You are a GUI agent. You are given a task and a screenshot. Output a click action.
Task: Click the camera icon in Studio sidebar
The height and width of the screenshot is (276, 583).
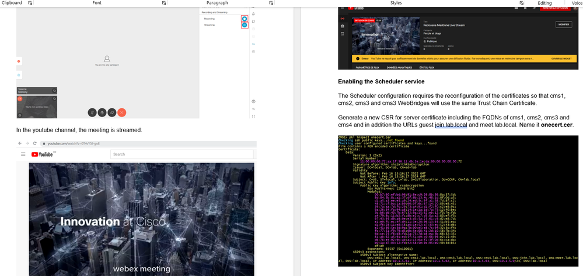coord(343,26)
